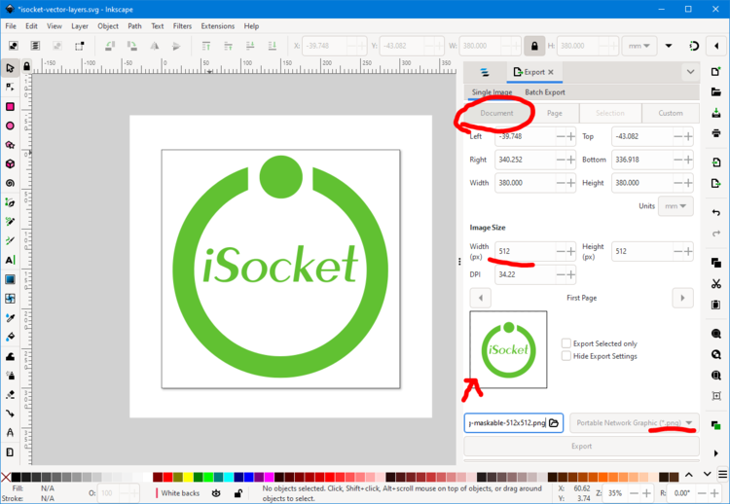The width and height of the screenshot is (730, 504).
Task: Select the Selector arrow tool
Action: 10,68
